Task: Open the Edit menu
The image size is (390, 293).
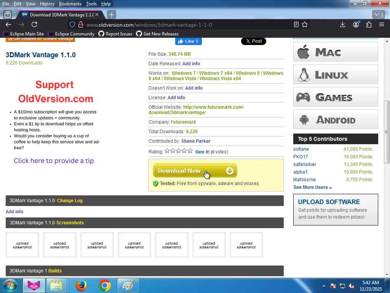Action: [x=18, y=4]
